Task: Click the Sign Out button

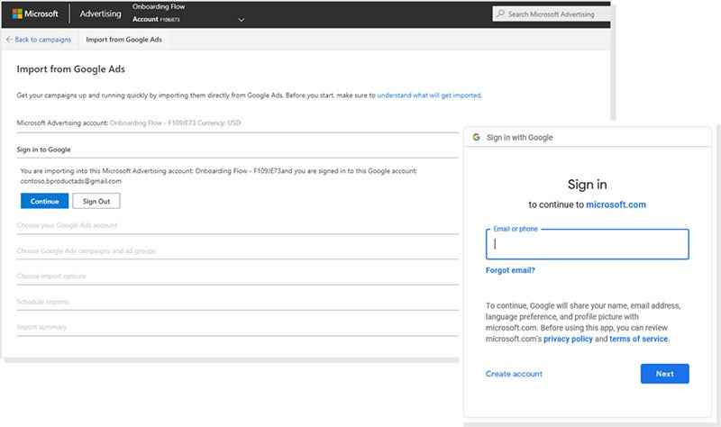Action: tap(96, 201)
